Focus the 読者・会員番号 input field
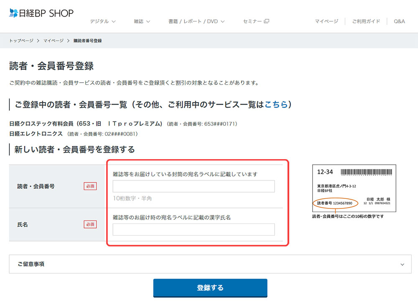Screen dimensions: 418x307 coord(194,186)
